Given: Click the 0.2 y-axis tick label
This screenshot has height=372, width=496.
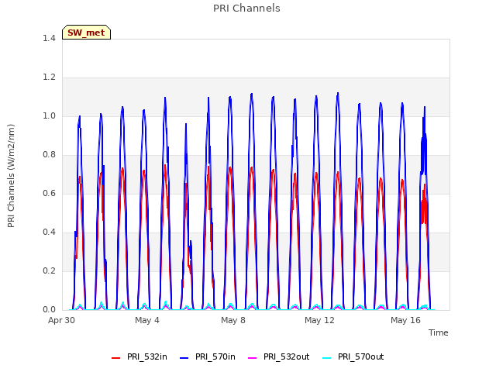Looking at the screenshot, I should (49, 270).
